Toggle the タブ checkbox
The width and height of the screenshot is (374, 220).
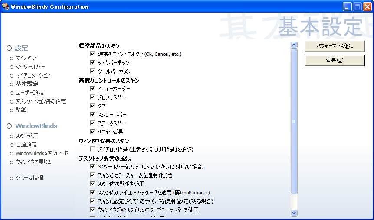(92, 106)
